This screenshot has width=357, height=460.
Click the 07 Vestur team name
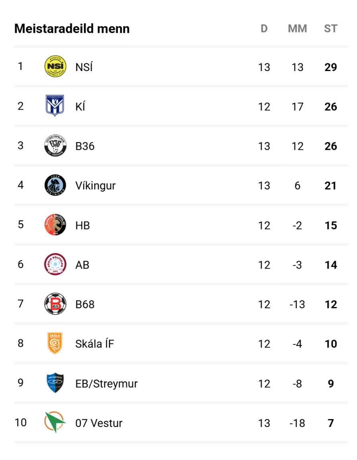pos(99,423)
